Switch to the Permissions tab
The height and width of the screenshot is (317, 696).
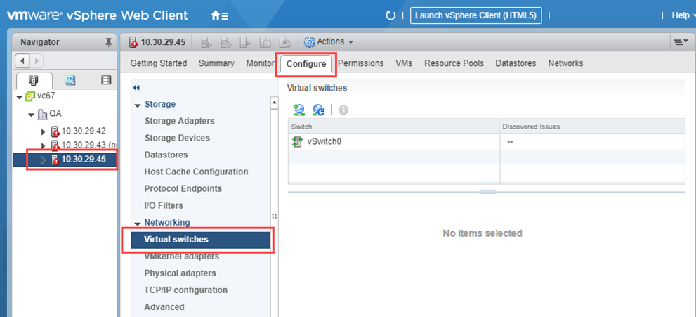click(361, 63)
